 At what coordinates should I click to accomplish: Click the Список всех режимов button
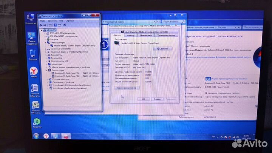127,88
